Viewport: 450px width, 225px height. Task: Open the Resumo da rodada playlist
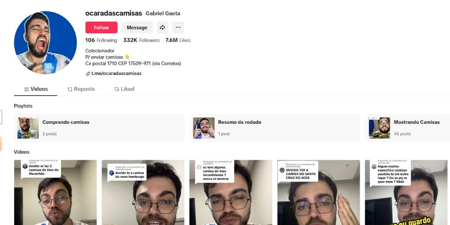click(x=275, y=128)
